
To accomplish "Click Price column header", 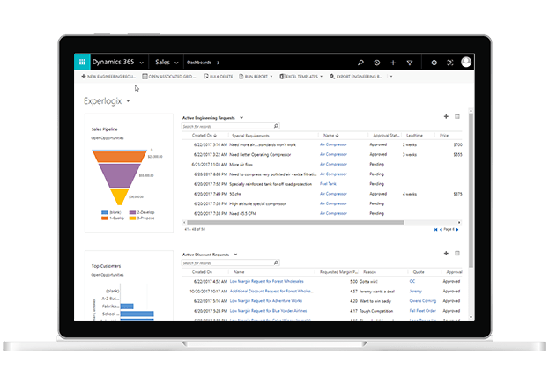I will coord(444,136).
